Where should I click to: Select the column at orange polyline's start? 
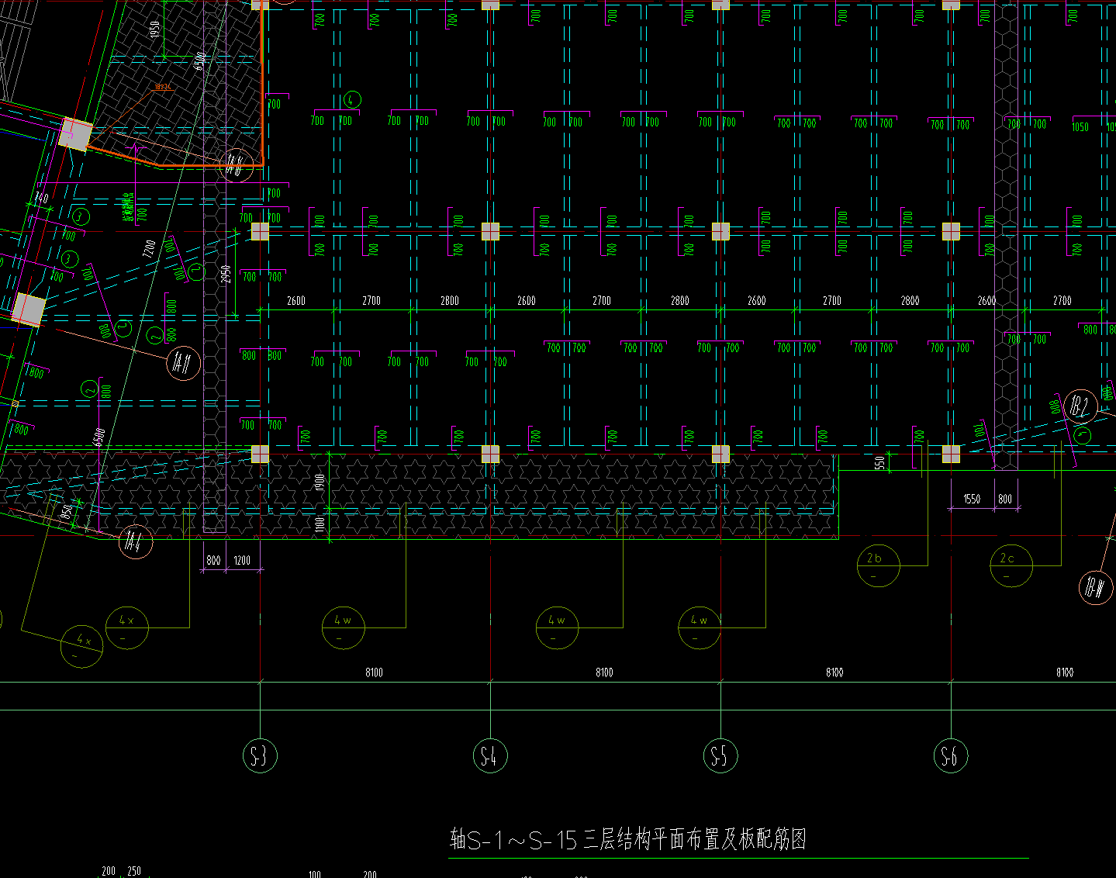point(76,134)
